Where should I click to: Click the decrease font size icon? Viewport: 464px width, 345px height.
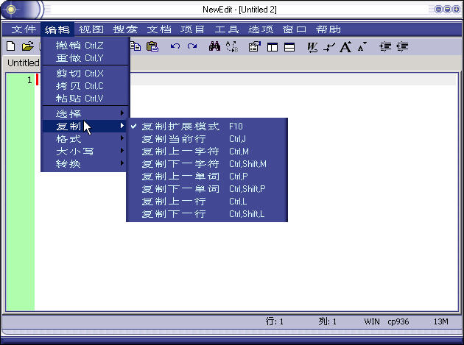click(362, 46)
